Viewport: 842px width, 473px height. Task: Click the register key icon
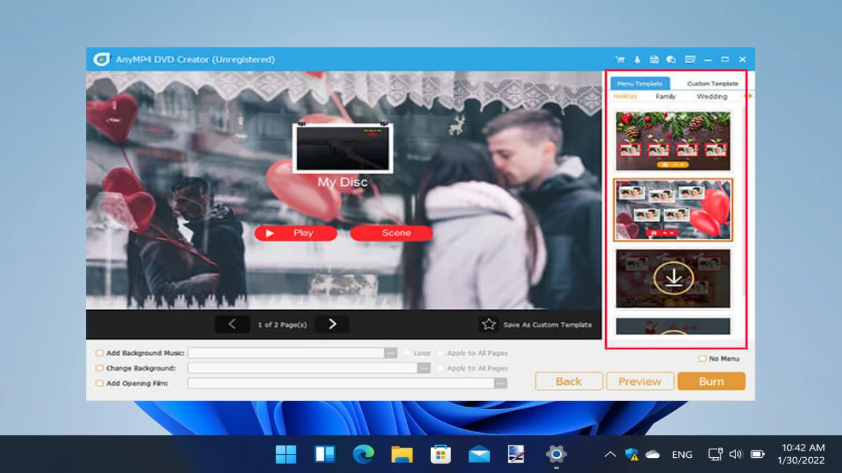coord(637,59)
